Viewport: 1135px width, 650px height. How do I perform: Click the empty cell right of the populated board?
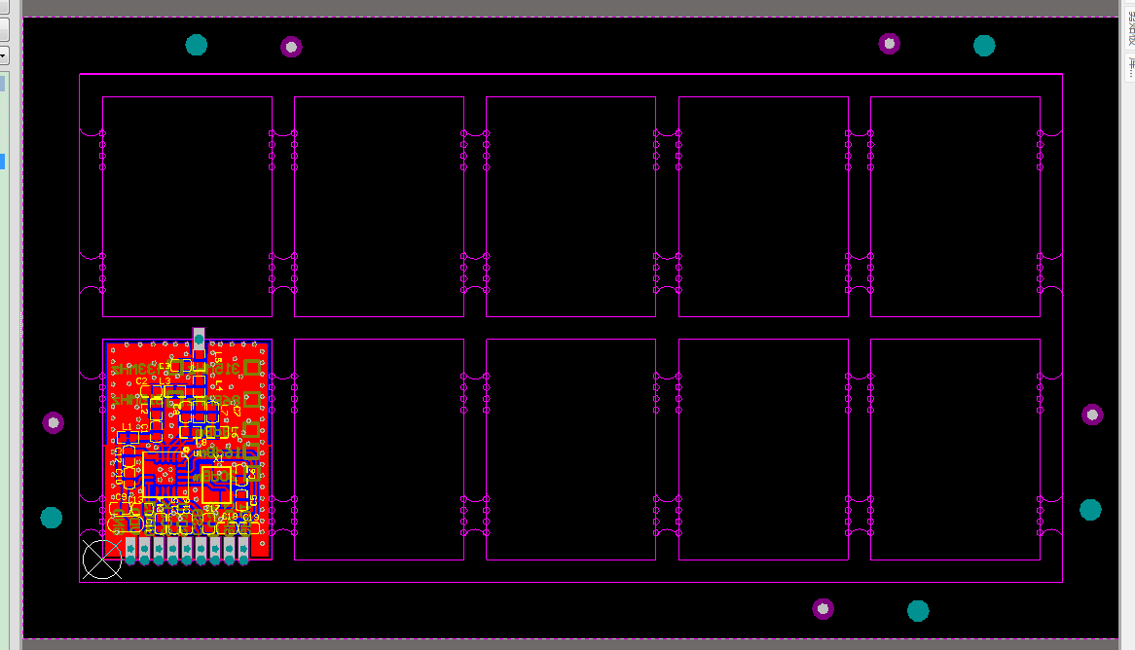pyautogui.click(x=380, y=450)
